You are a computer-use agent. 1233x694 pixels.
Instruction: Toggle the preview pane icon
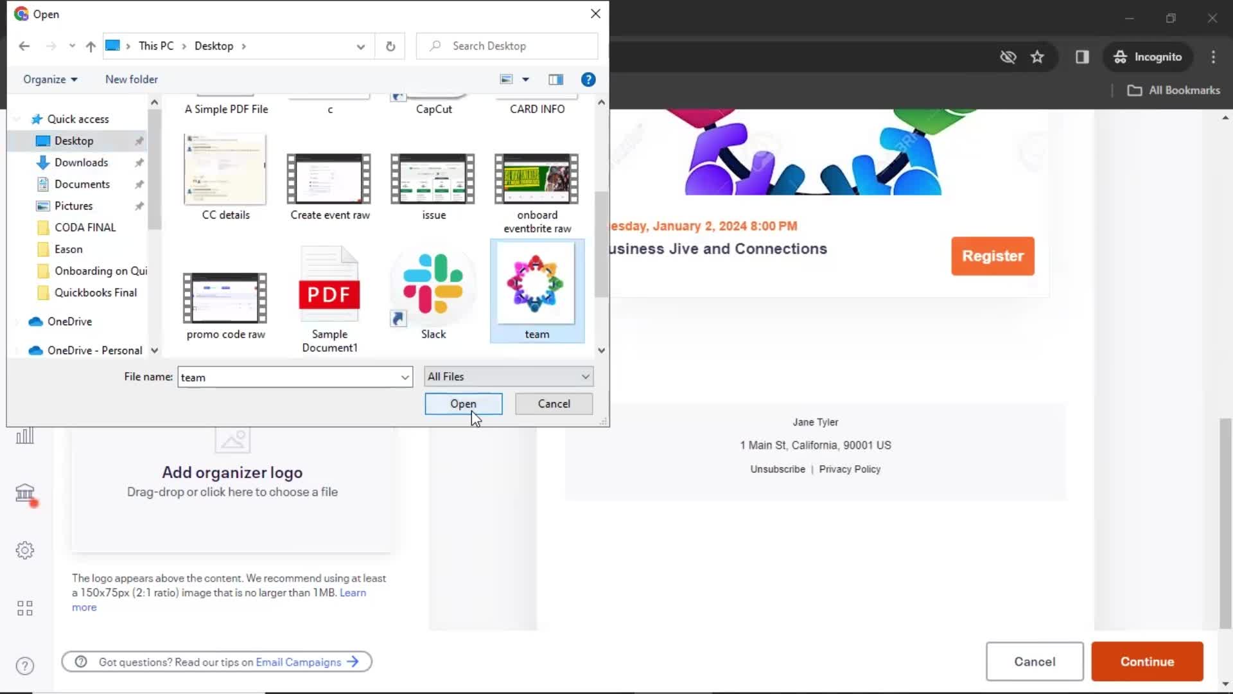(x=556, y=80)
